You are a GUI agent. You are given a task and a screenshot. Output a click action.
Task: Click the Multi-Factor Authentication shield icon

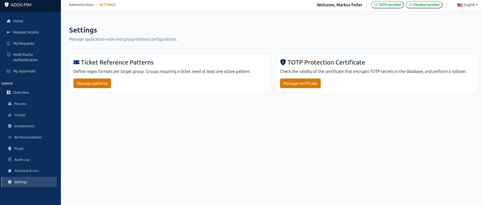pos(9,55)
